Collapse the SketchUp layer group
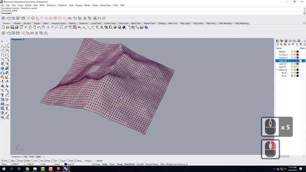 click(x=277, y=70)
